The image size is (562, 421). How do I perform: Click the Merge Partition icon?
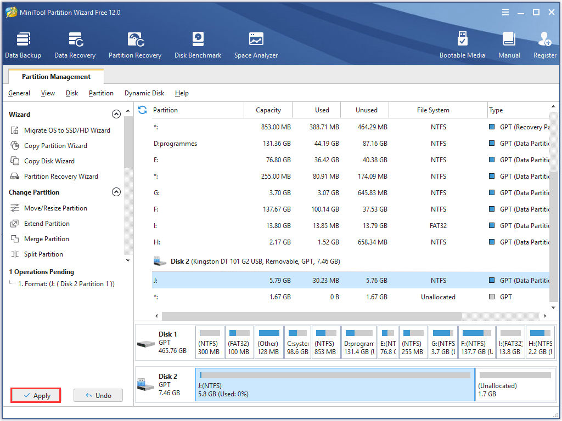click(15, 239)
